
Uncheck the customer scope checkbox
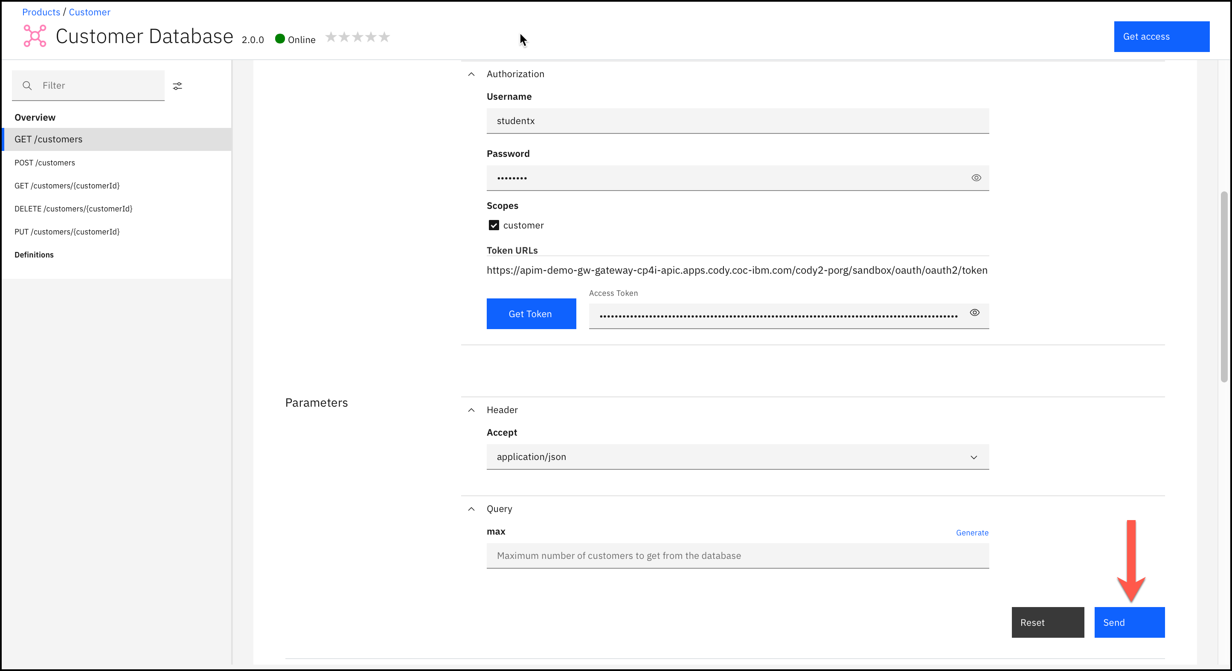pos(494,225)
